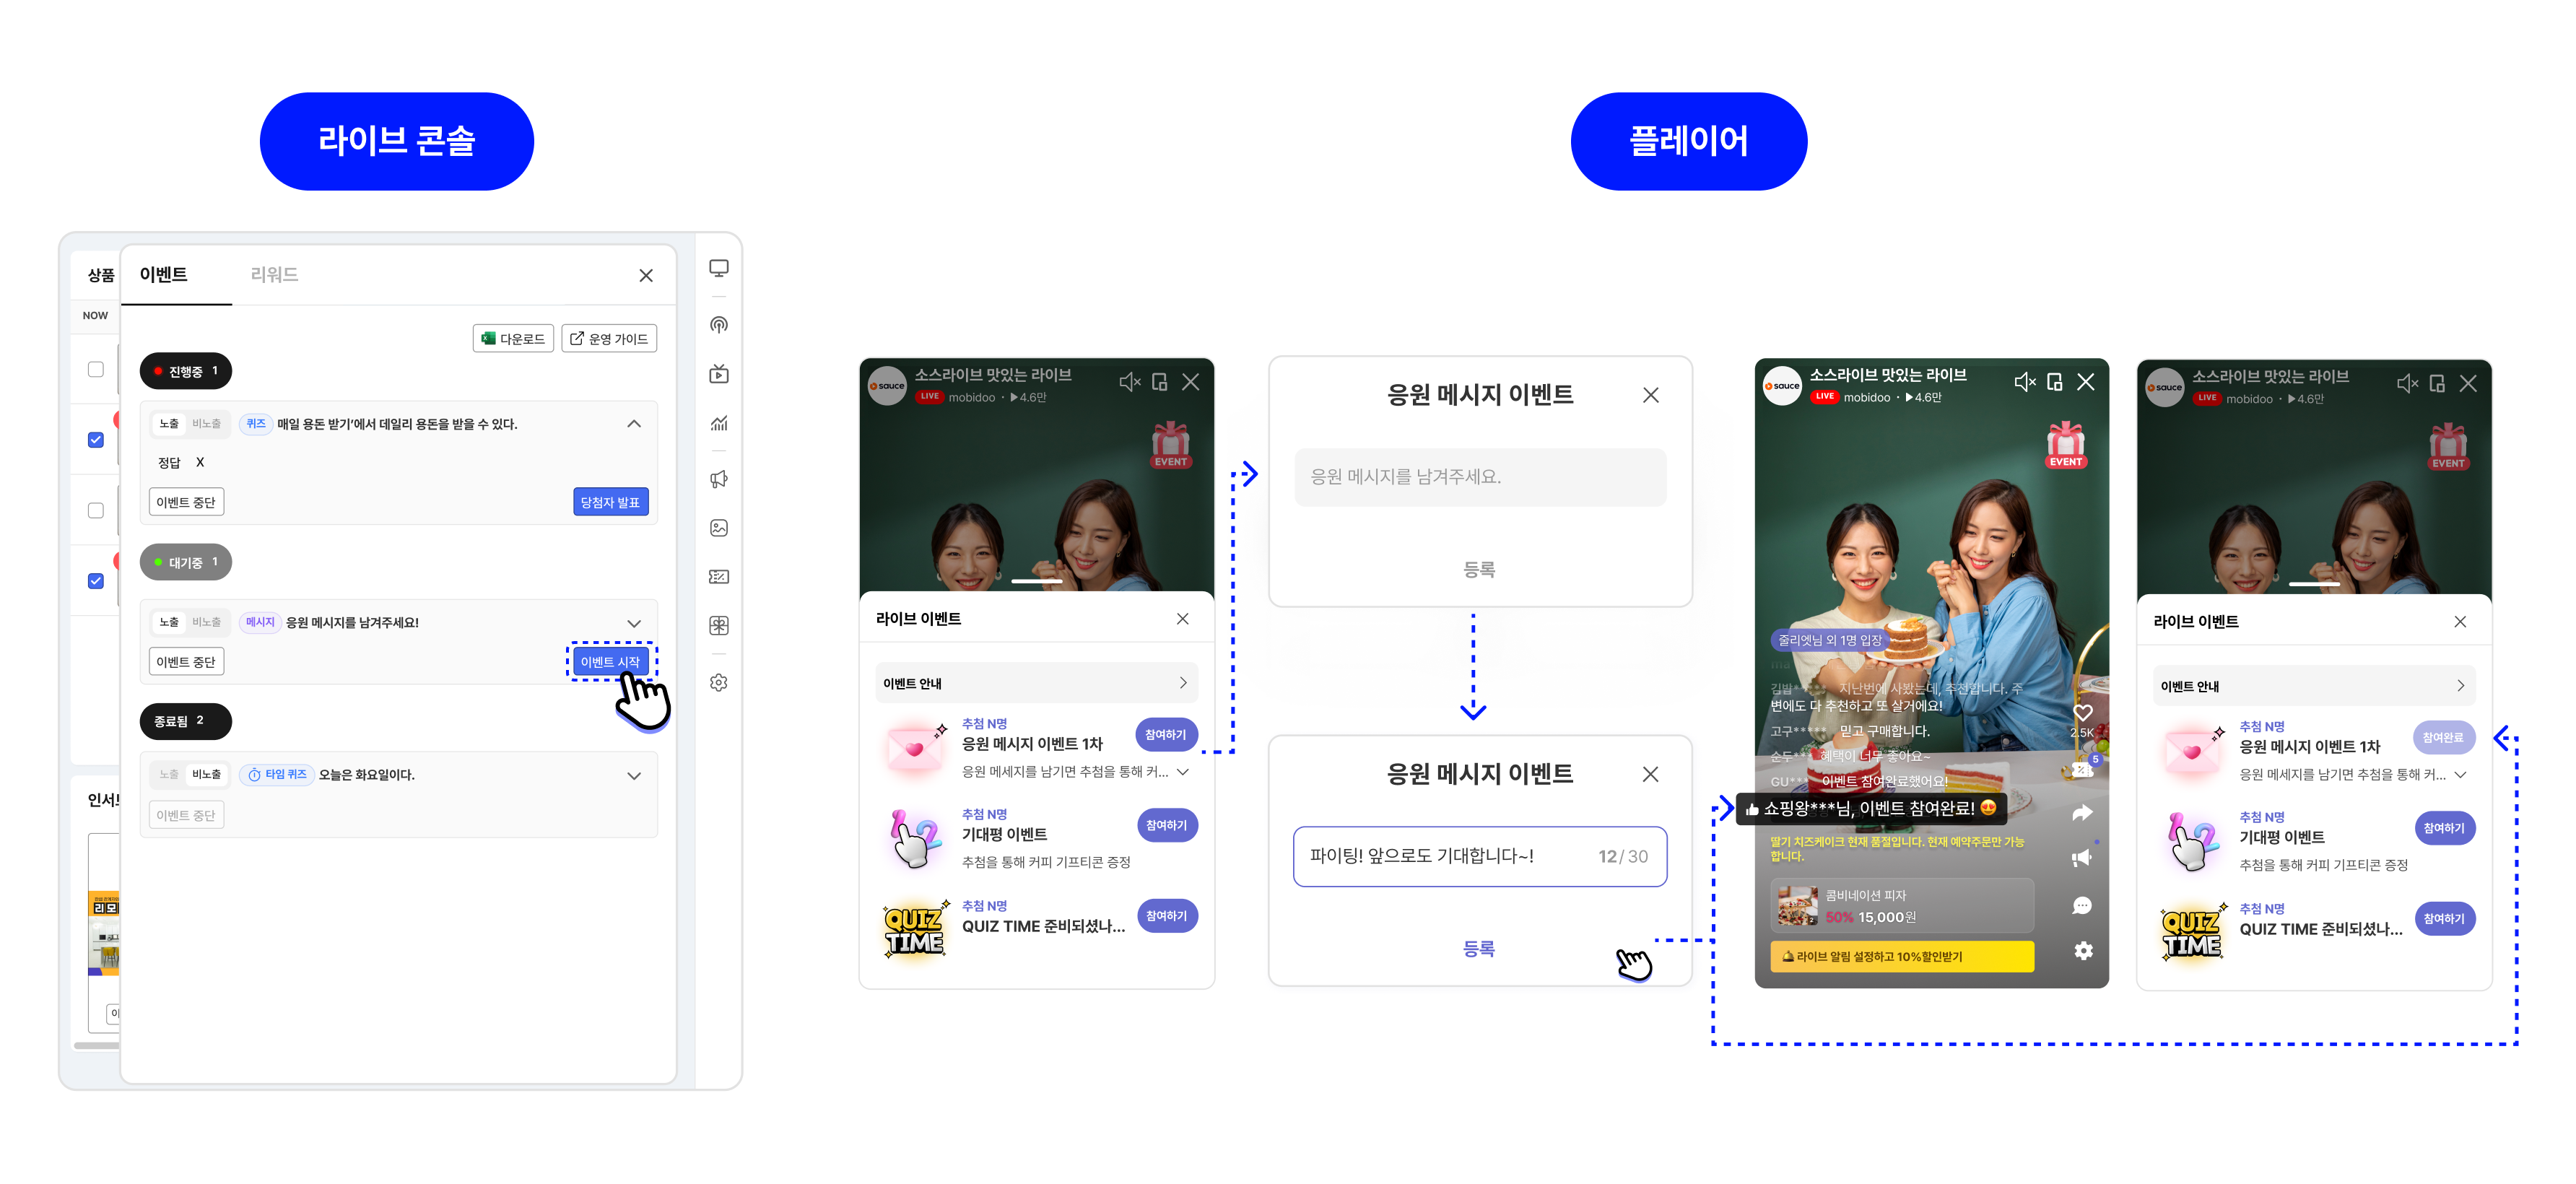Click the image gallery icon in sidebar
2576x1184 pixels.
pos(718,528)
